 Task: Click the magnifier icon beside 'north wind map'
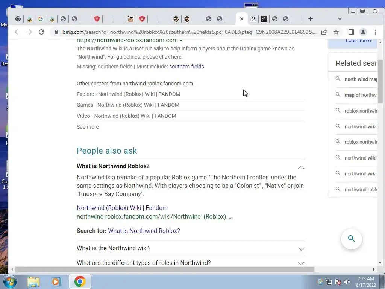pos(338,79)
